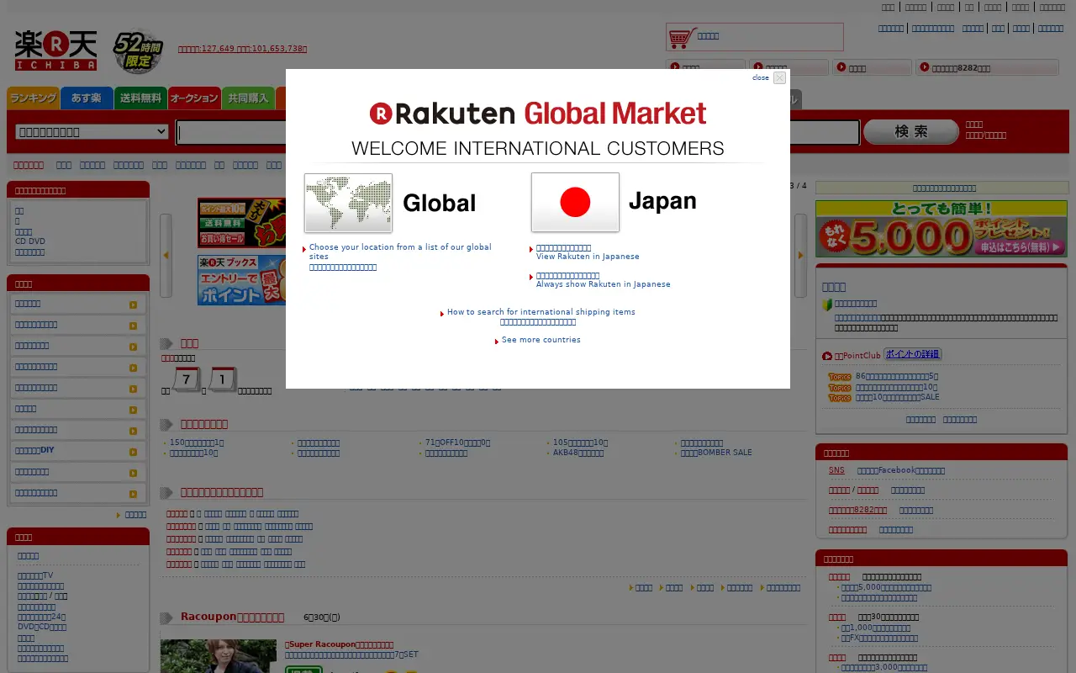The width and height of the screenshot is (1076, 673).
Task: Focus the search text field
Action: click(517, 133)
